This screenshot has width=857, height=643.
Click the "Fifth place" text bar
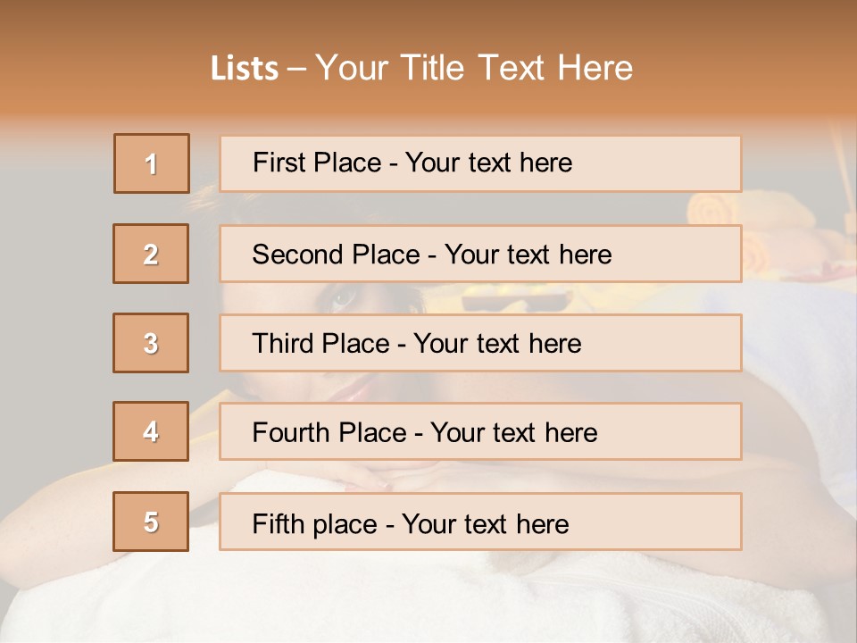click(x=480, y=522)
